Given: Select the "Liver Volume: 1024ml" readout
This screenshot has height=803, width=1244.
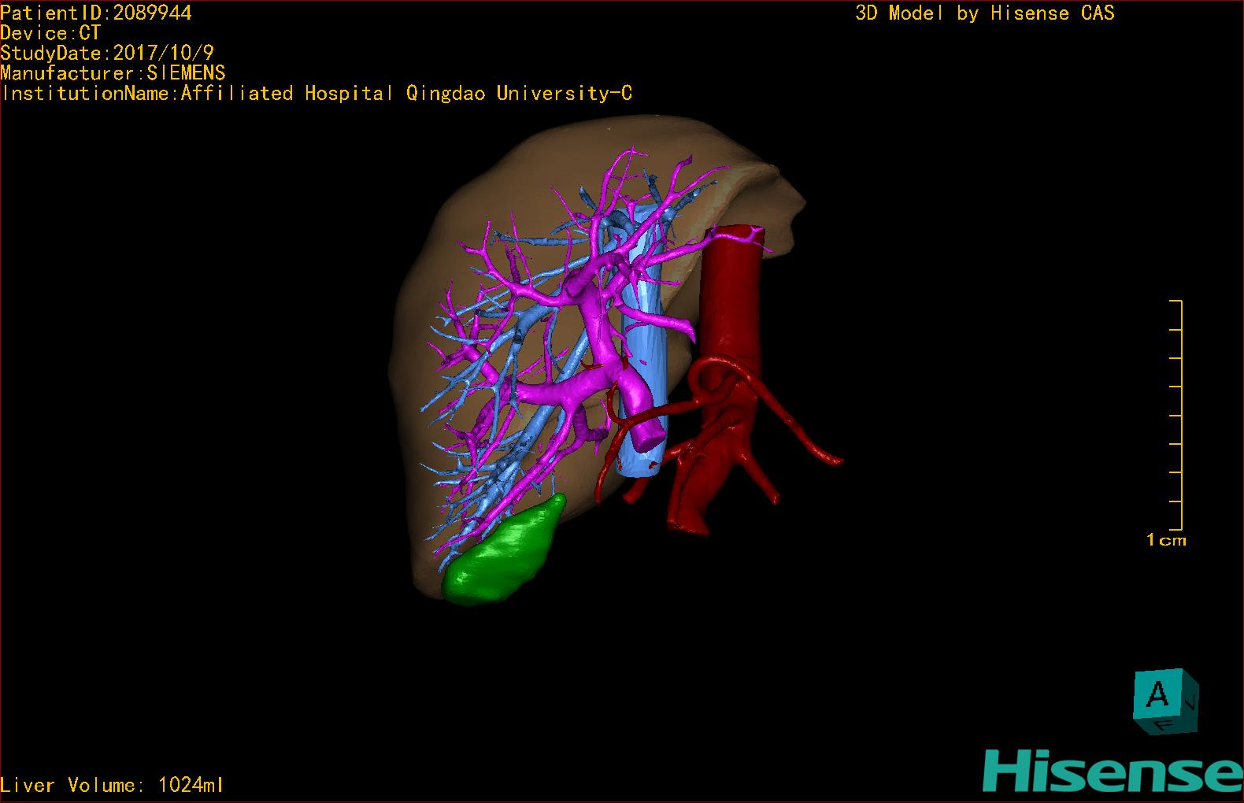Looking at the screenshot, I should tap(112, 785).
